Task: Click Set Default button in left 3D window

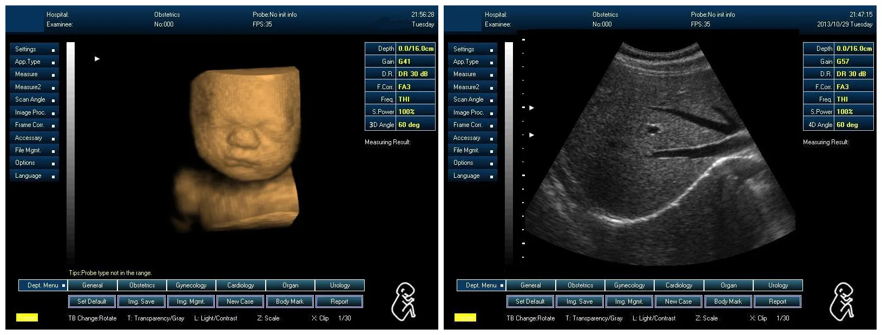Action: pos(92,301)
